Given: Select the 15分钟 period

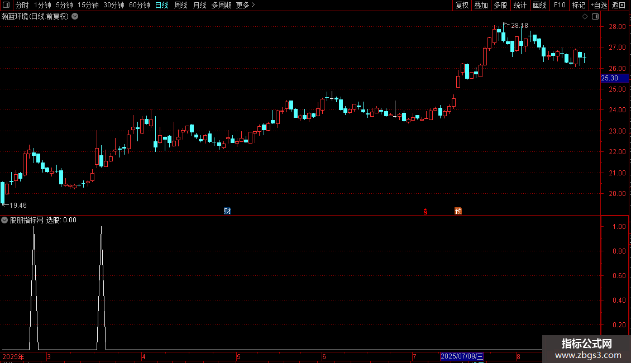Looking at the screenshot, I should click(88, 5).
